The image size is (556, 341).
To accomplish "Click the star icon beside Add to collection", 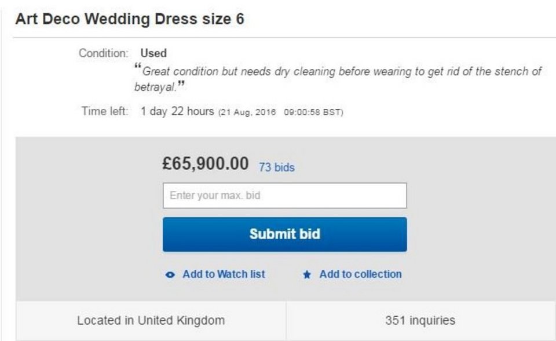I will click(x=307, y=275).
